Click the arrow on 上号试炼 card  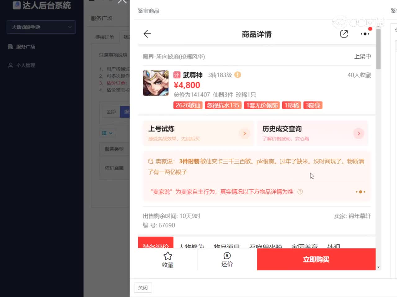[244, 133]
